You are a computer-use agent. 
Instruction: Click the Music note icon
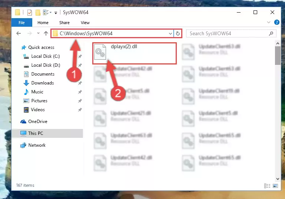click(x=26, y=92)
